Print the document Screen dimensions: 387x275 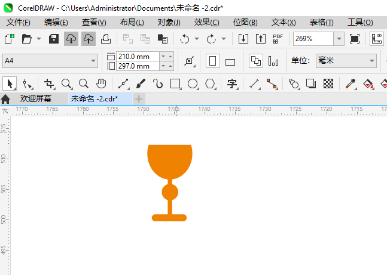click(106, 39)
